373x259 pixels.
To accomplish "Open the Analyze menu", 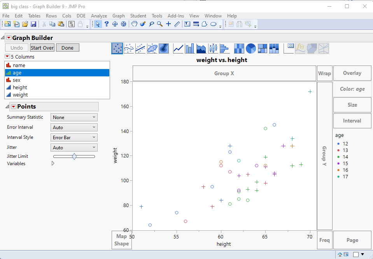I will click(x=99, y=16).
